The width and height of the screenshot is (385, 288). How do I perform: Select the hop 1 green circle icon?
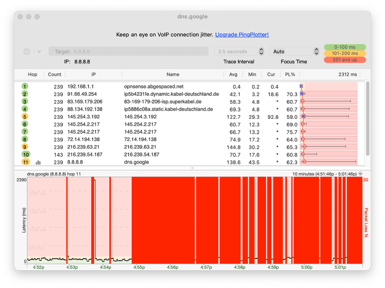coord(25,86)
